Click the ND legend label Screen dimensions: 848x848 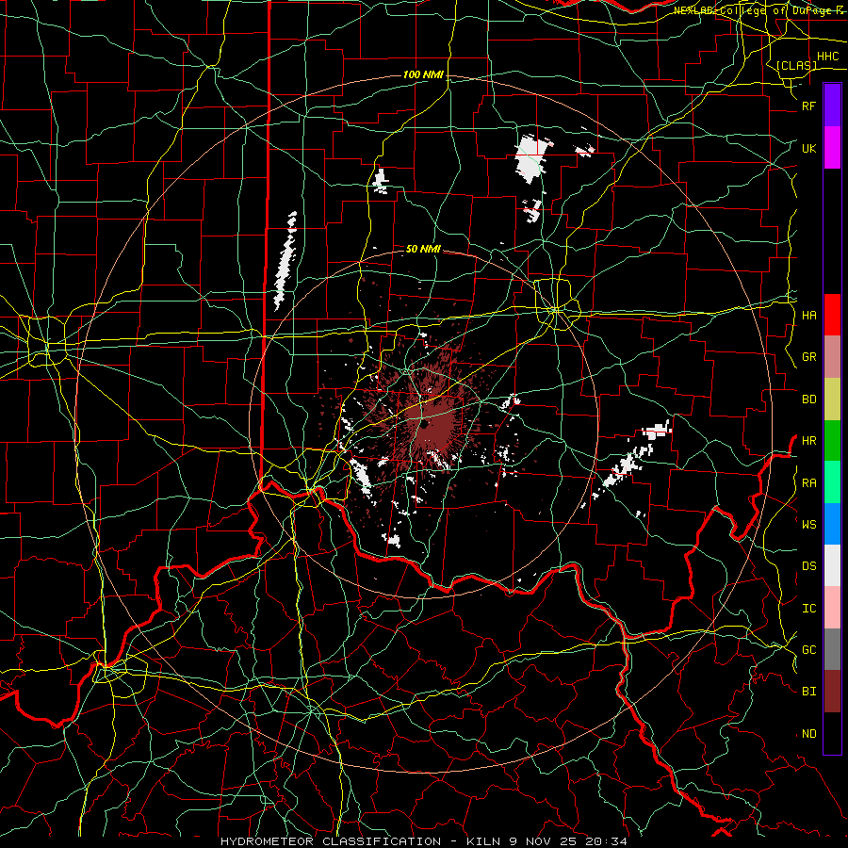tap(808, 734)
